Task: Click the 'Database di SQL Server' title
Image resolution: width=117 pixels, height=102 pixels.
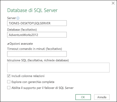Action: coord(32,10)
